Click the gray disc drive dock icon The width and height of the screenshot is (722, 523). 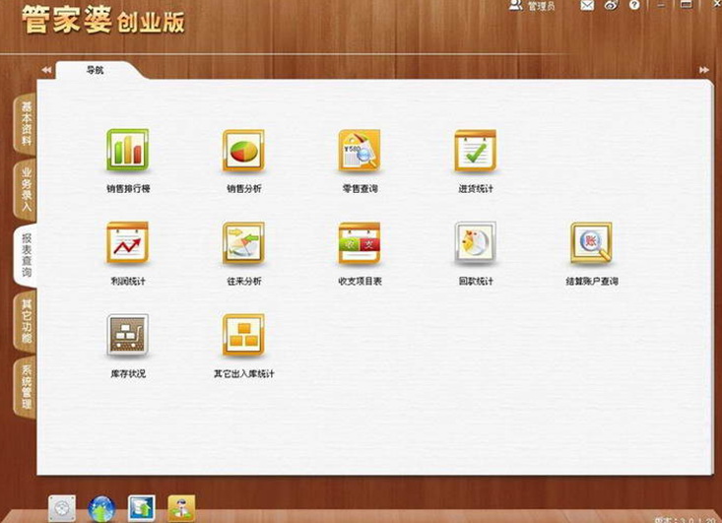[x=62, y=508]
